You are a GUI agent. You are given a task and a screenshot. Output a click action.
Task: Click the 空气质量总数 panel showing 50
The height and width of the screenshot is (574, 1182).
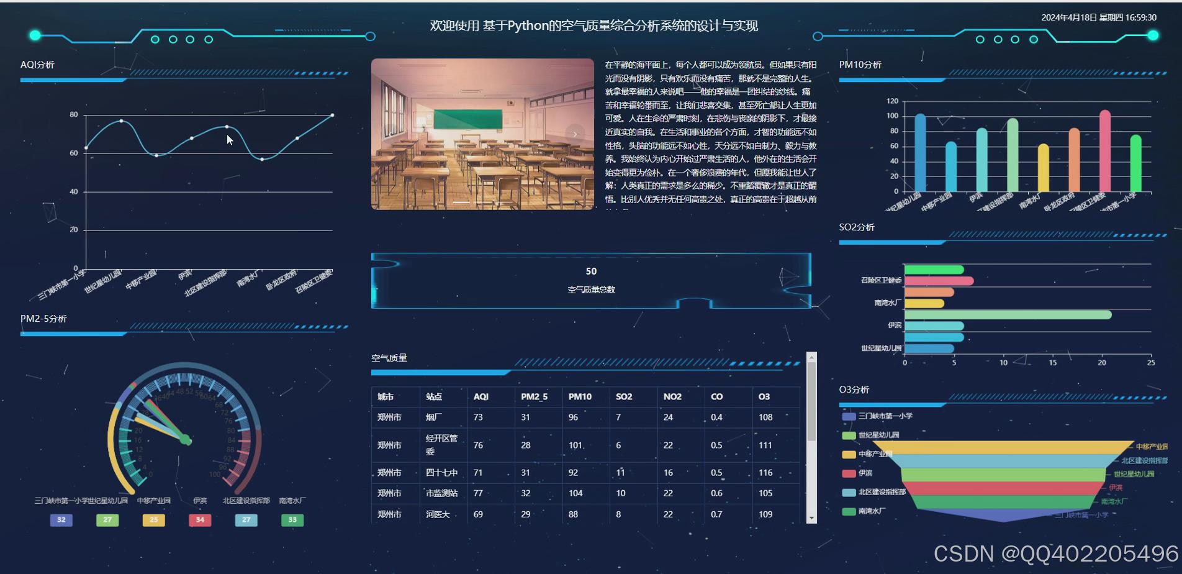(x=590, y=280)
